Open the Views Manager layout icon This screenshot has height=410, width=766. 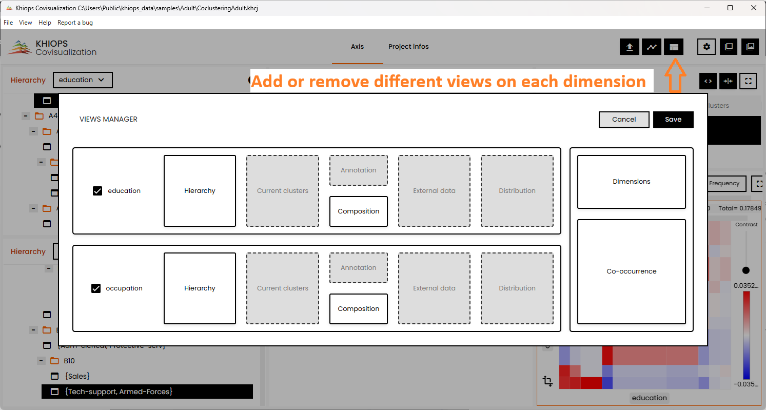tap(673, 47)
